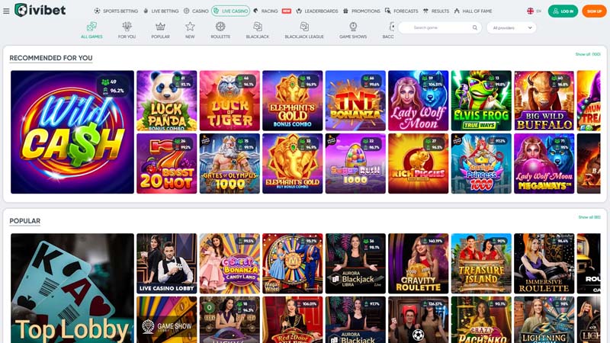Select the All Games category icon

[91, 30]
